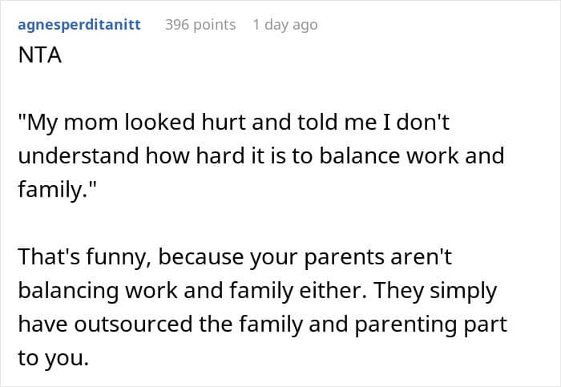Click the final line 'to you.'
The image size is (561, 387).
54,358
